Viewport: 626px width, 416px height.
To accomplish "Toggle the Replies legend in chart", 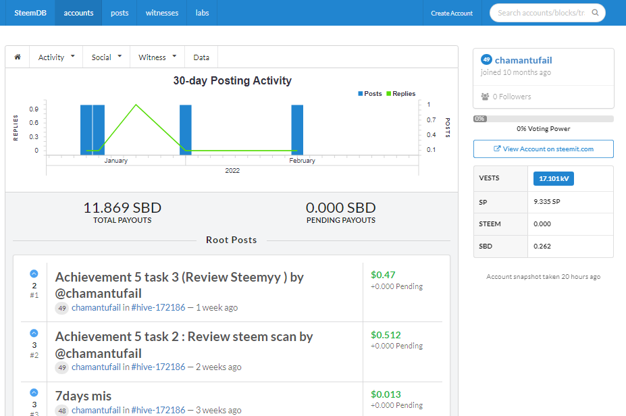I will [401, 93].
